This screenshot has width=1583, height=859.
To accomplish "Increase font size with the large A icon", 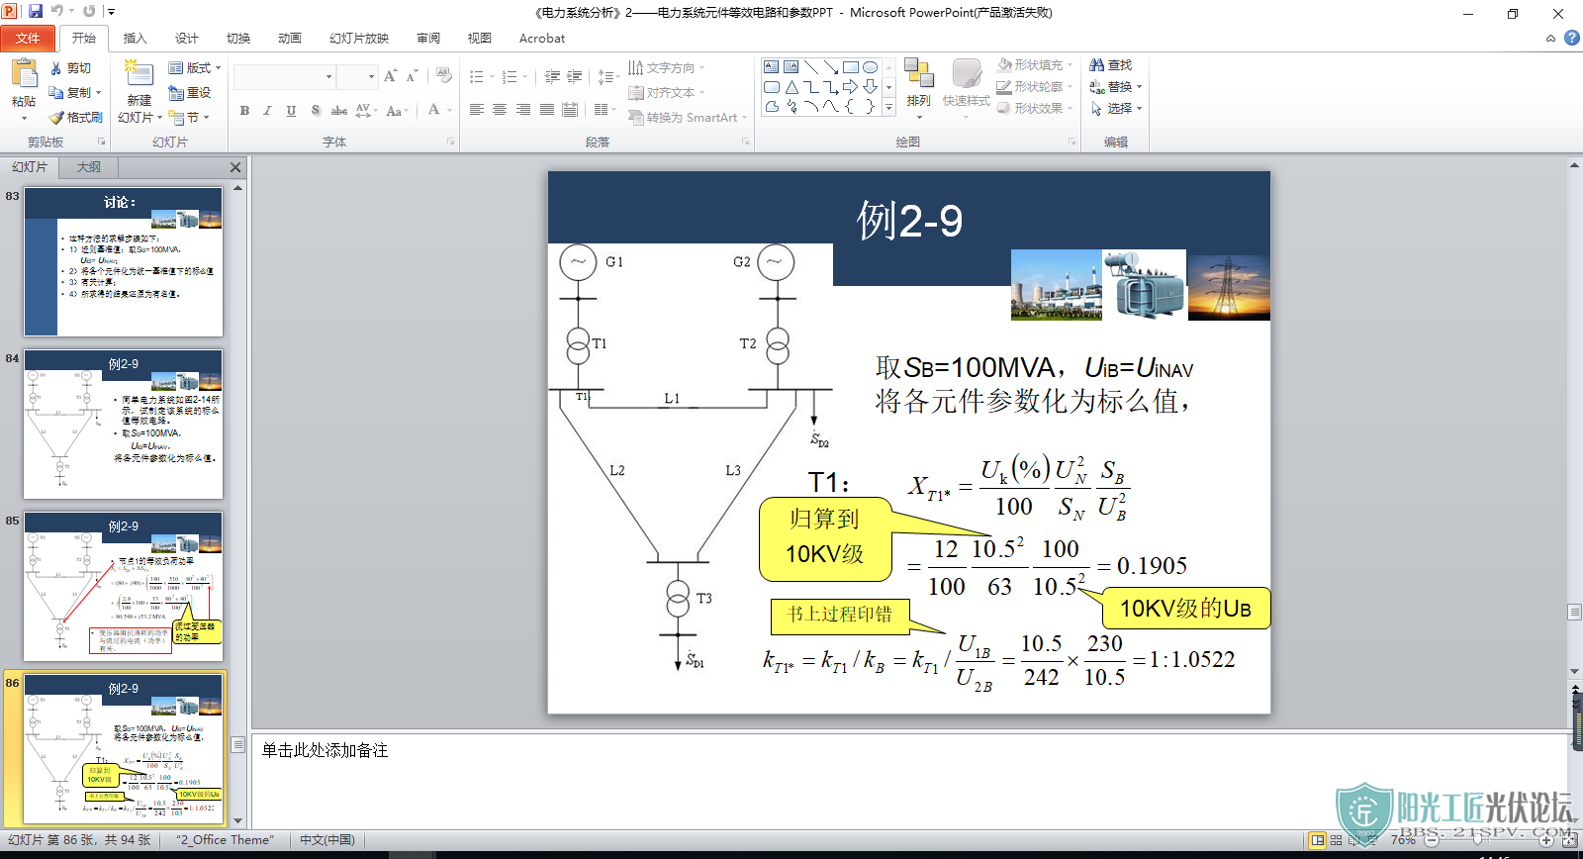I will tap(390, 76).
